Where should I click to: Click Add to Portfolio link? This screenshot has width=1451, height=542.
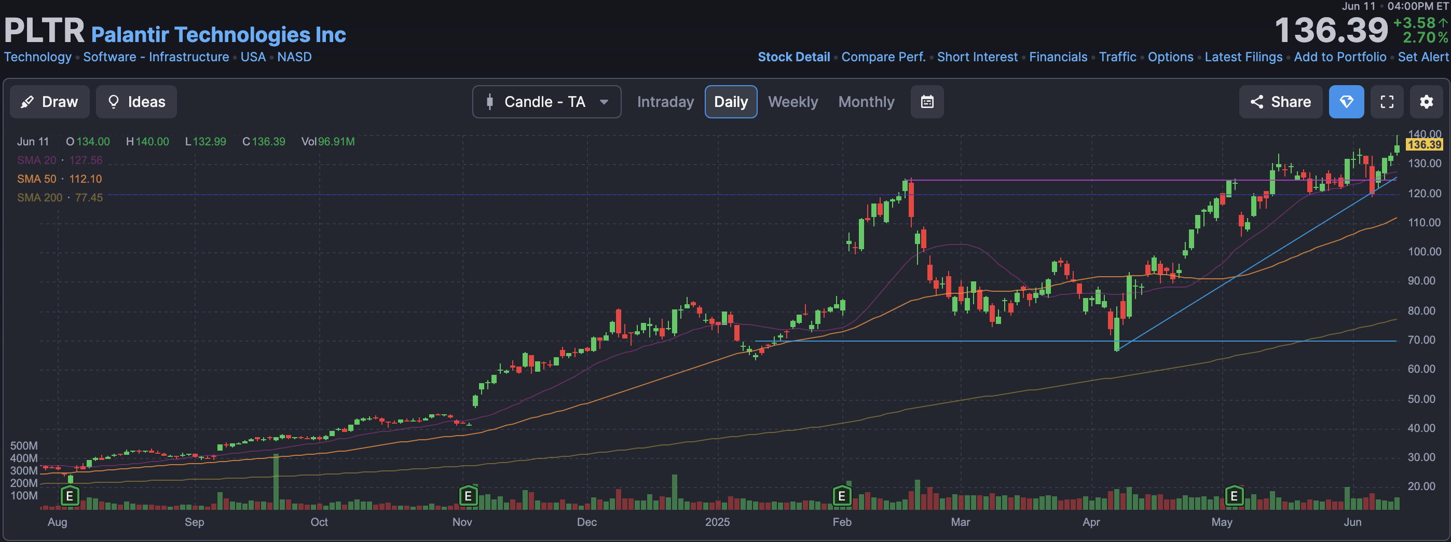coord(1340,57)
